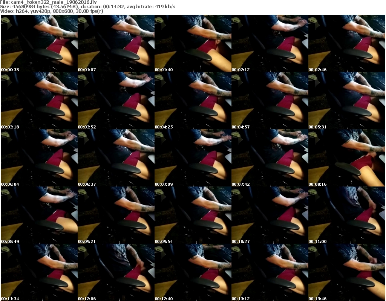Click the frame stamped 00:03:52
Viewport: 386px width, 301px height.
[116, 101]
